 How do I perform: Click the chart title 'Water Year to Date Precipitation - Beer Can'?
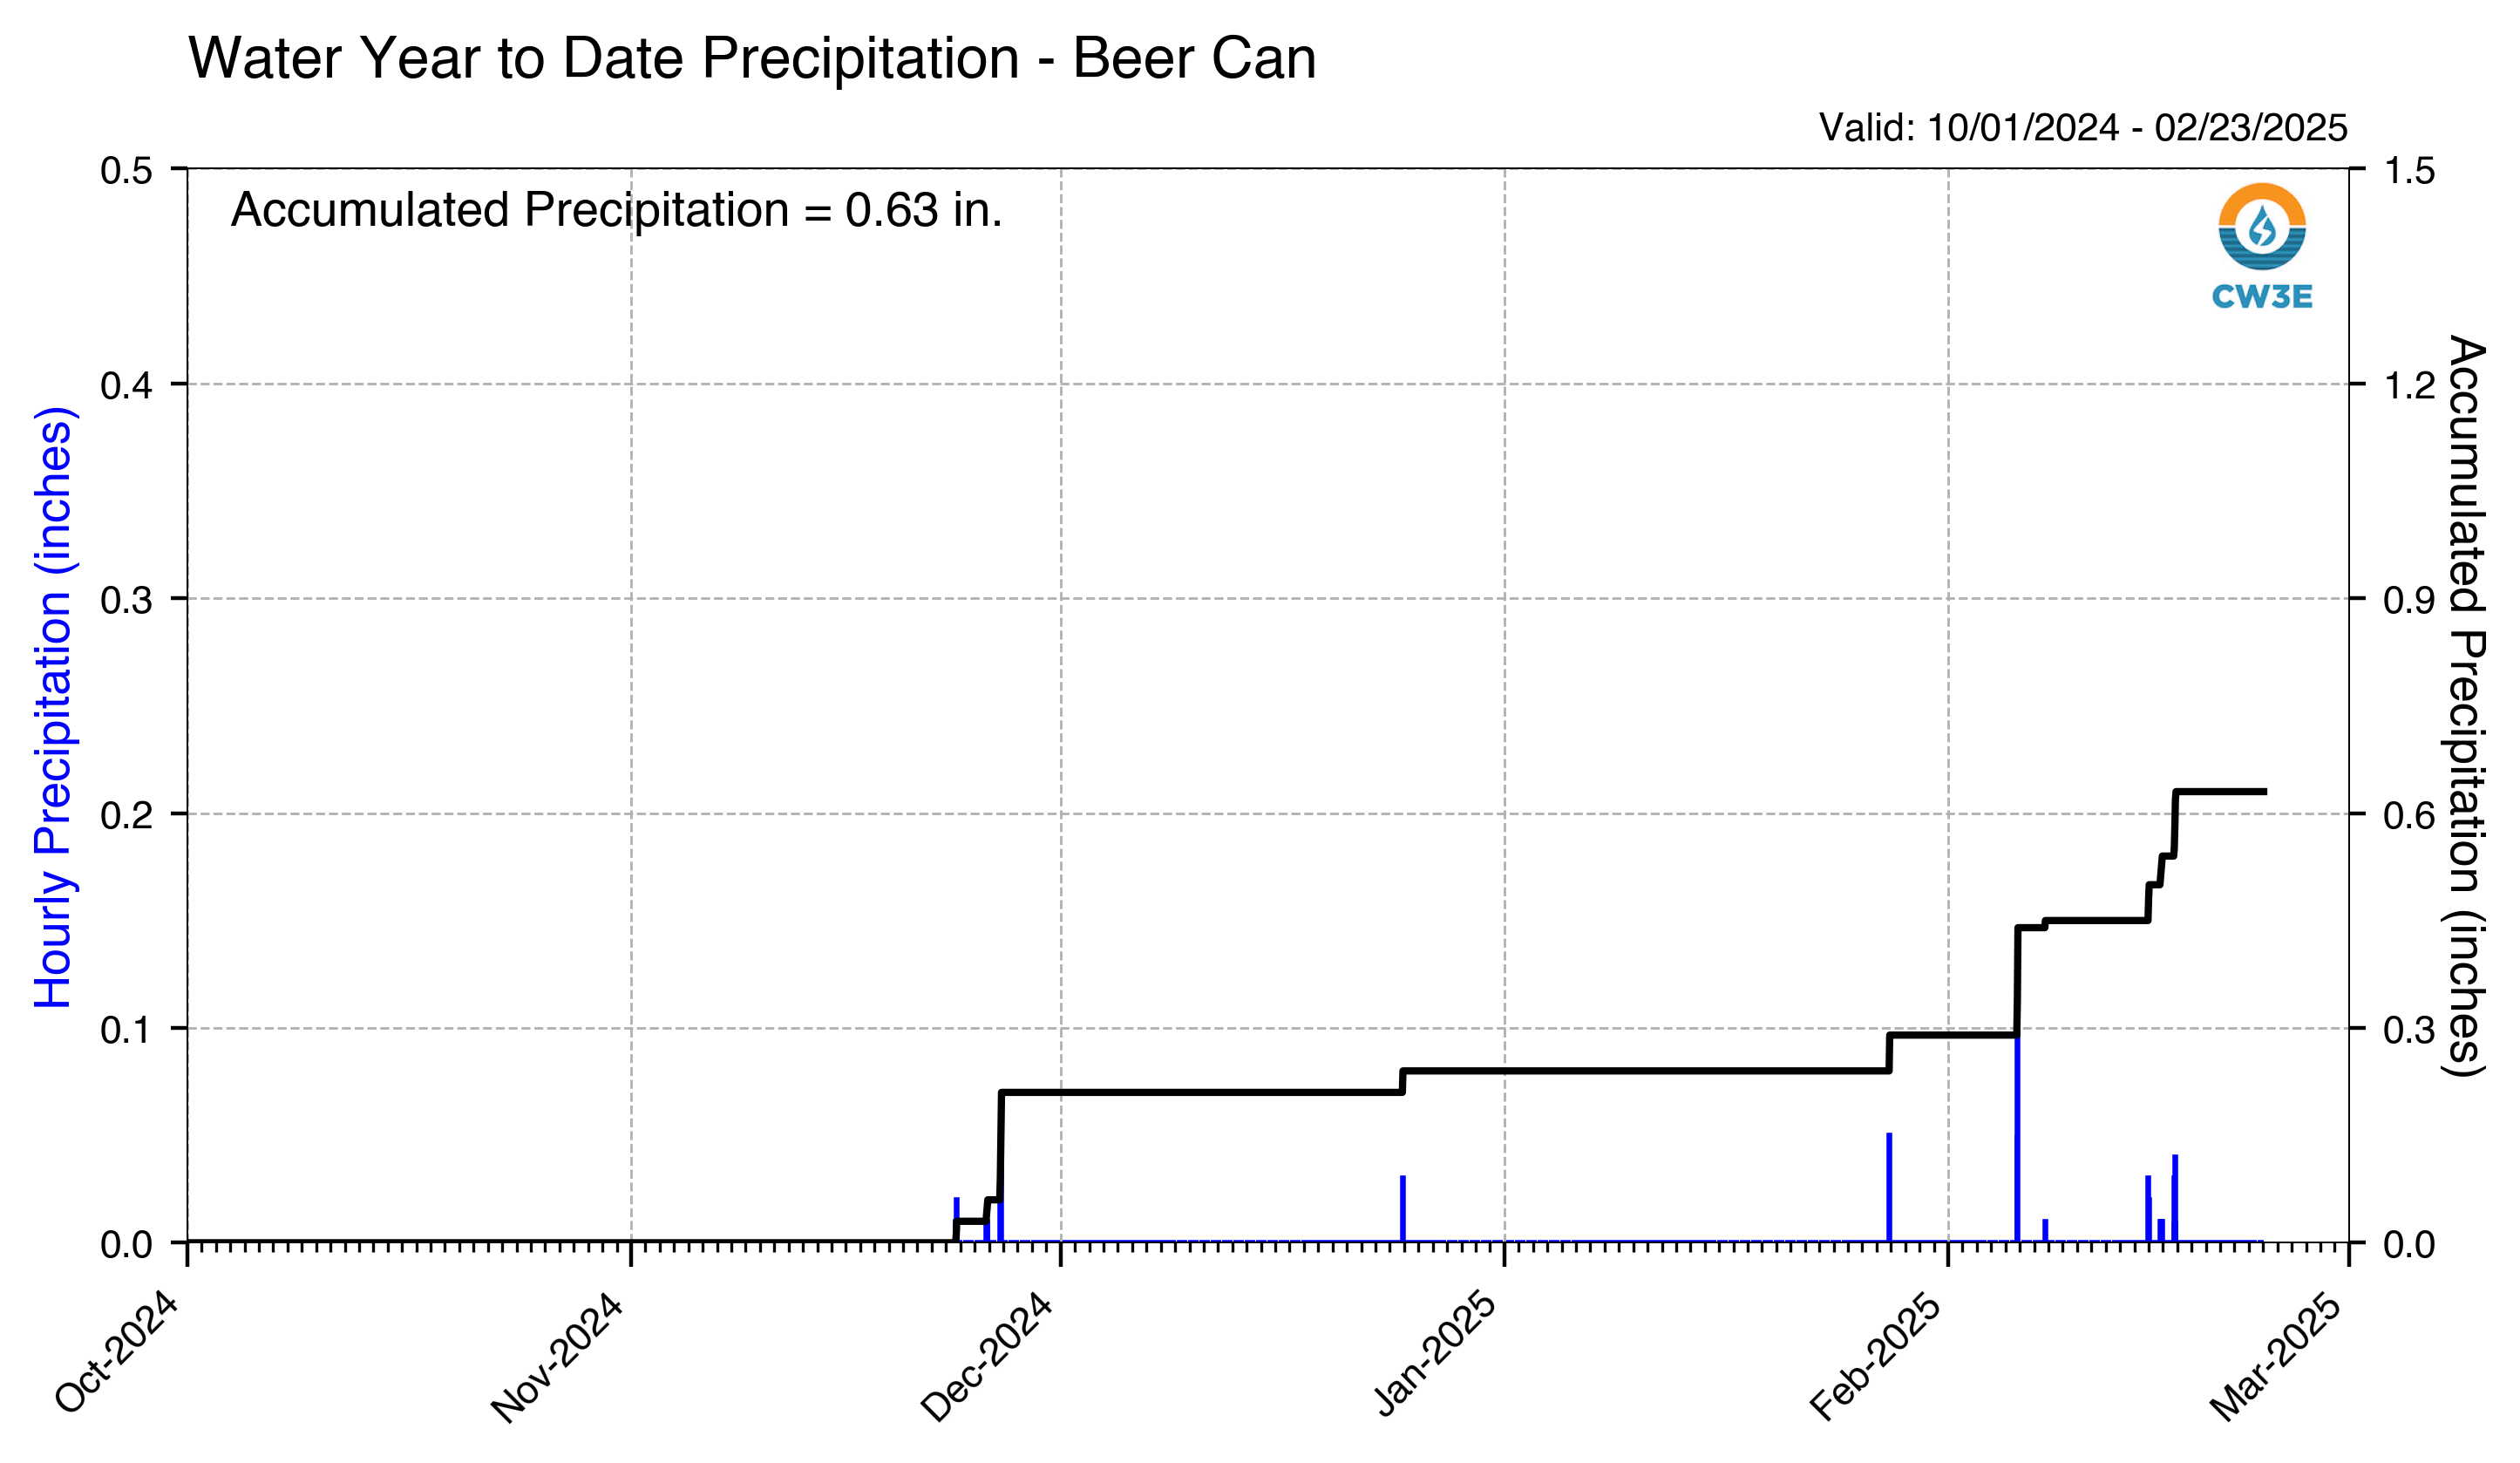[752, 58]
